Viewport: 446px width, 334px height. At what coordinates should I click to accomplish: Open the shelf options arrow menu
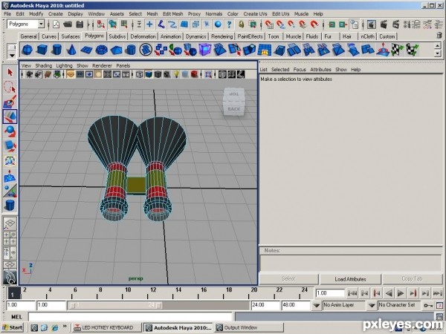point(12,55)
